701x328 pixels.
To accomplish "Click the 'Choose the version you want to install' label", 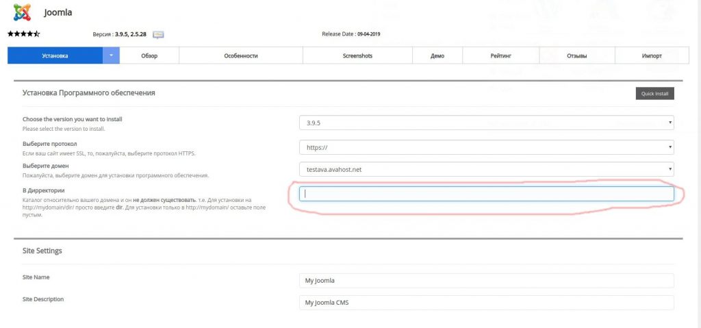I will pos(72,119).
